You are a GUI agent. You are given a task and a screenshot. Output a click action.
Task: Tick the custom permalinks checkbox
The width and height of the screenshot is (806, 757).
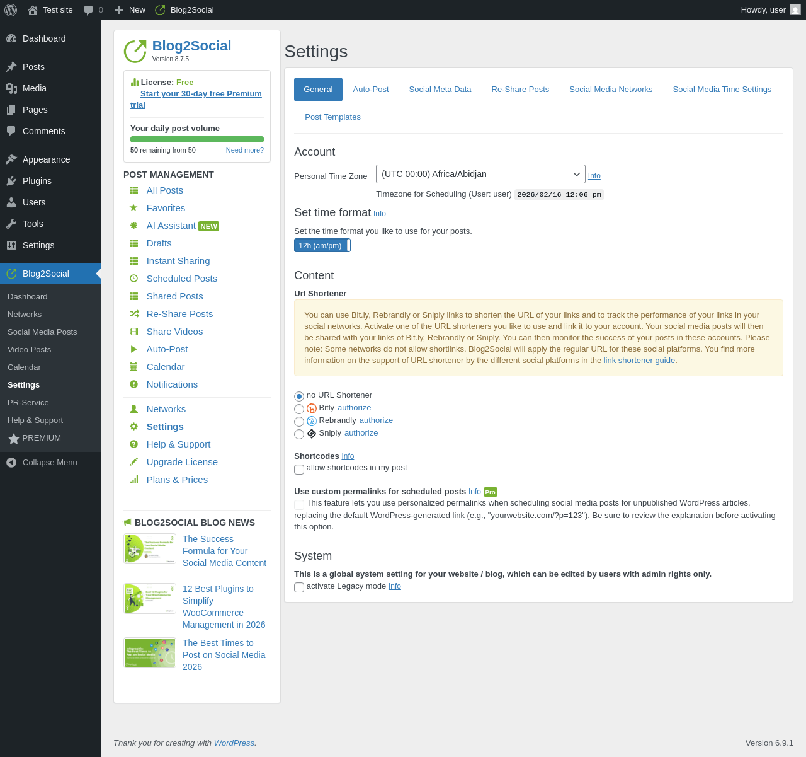pyautogui.click(x=299, y=505)
